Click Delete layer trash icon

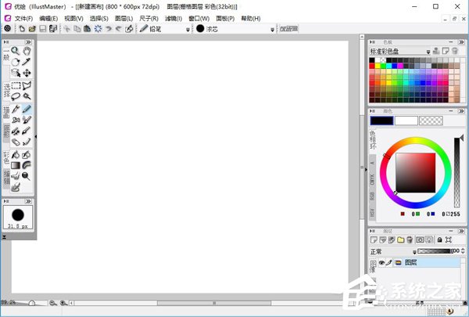[410, 240]
